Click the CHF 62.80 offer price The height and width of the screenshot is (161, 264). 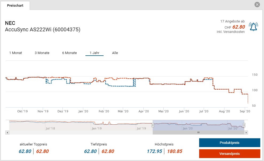pyautogui.click(x=238, y=27)
